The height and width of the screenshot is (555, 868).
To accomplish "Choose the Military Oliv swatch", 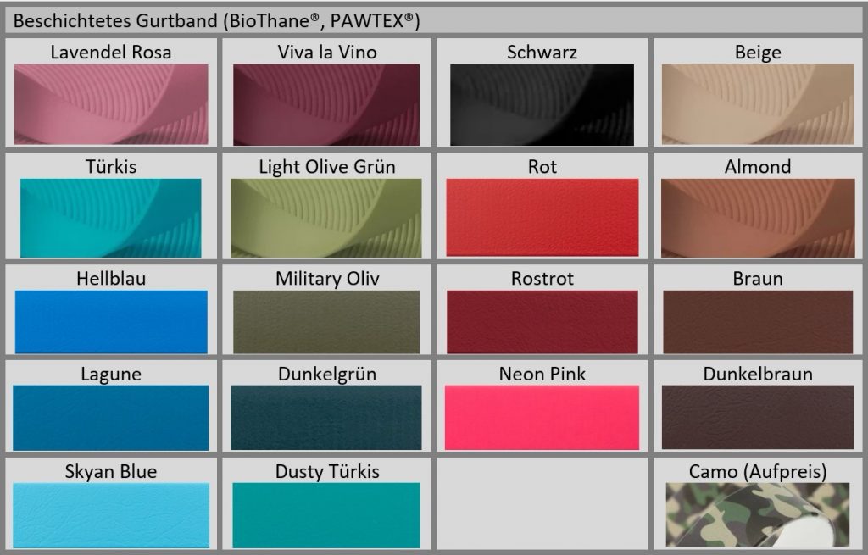I will click(x=326, y=322).
